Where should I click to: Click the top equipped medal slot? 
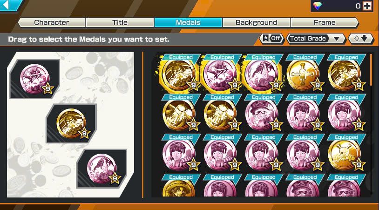click(x=34, y=79)
